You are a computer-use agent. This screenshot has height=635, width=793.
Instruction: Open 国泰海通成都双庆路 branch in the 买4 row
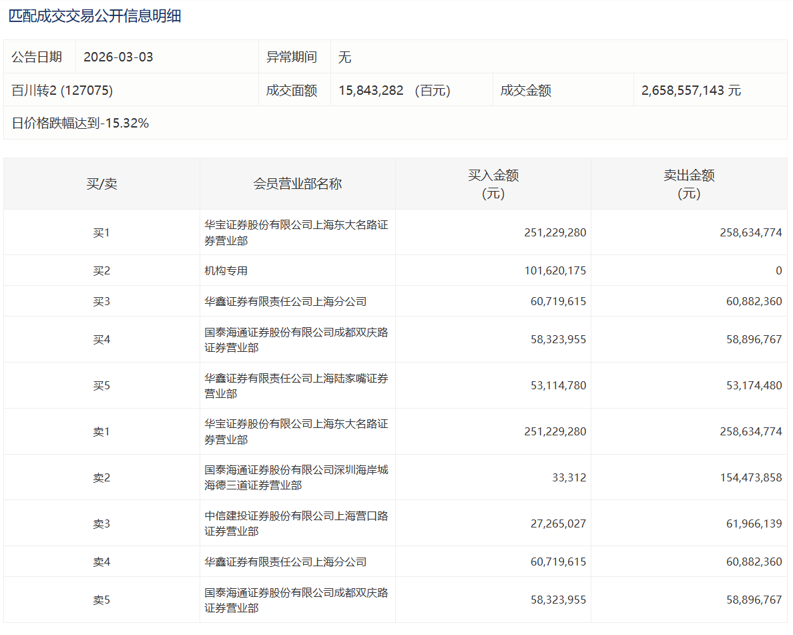(x=296, y=340)
